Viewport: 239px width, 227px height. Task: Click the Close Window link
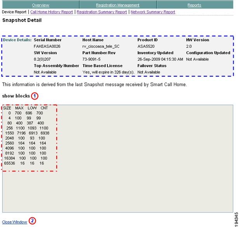click(15, 222)
